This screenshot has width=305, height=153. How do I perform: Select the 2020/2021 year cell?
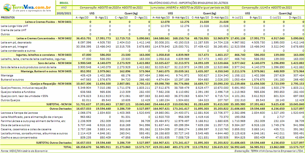click(x=64, y=13)
